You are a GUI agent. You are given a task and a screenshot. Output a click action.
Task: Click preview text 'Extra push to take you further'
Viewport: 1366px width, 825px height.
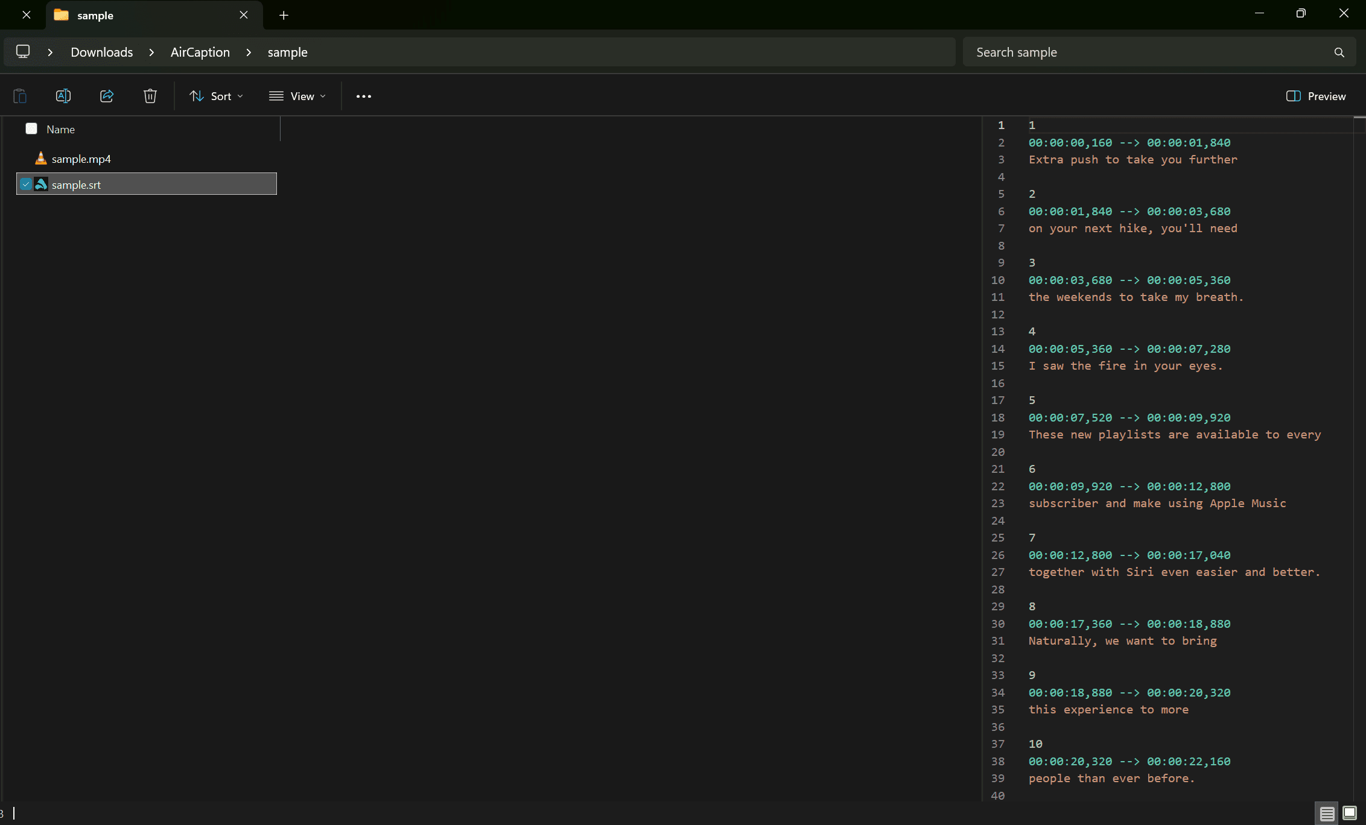1133,159
